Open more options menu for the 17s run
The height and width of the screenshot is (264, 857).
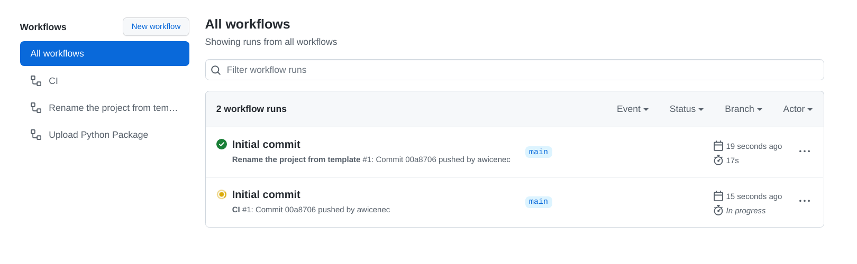[805, 151]
